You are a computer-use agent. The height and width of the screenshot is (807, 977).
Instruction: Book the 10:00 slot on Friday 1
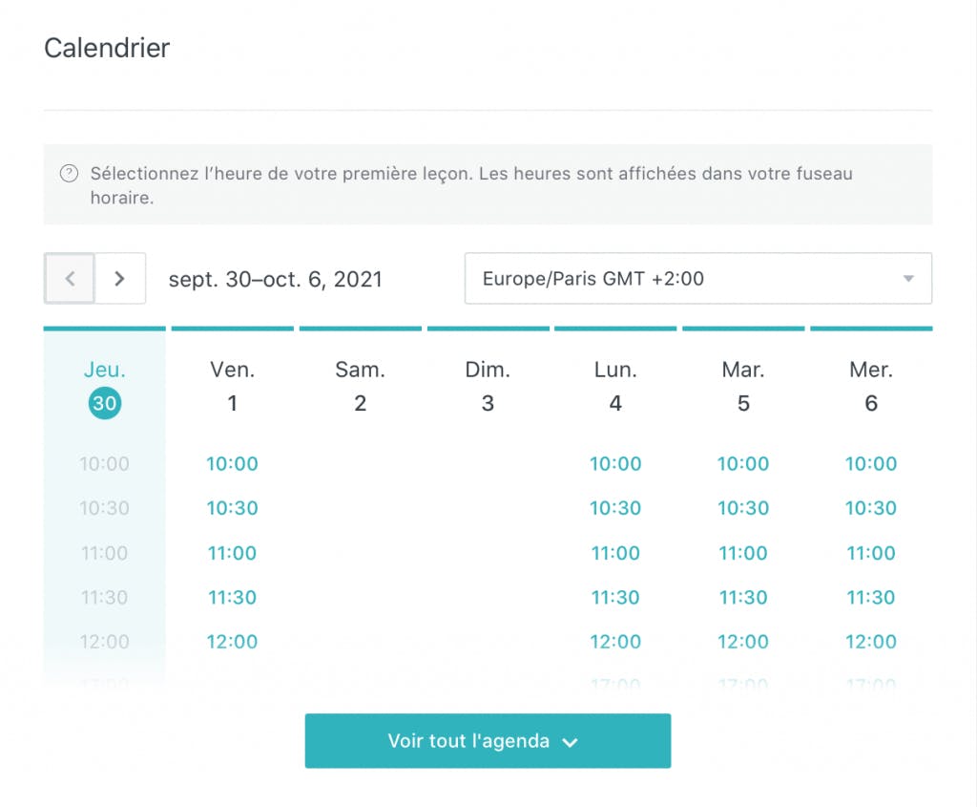tap(233, 464)
